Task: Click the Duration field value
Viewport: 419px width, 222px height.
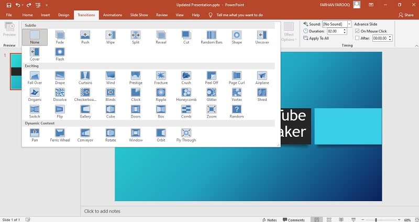Action: (x=335, y=31)
